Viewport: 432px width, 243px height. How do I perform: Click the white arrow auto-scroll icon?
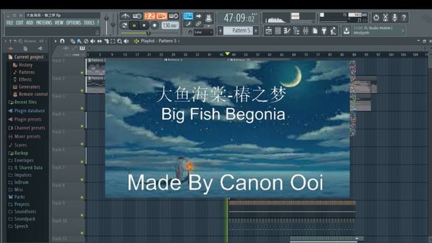point(198,16)
